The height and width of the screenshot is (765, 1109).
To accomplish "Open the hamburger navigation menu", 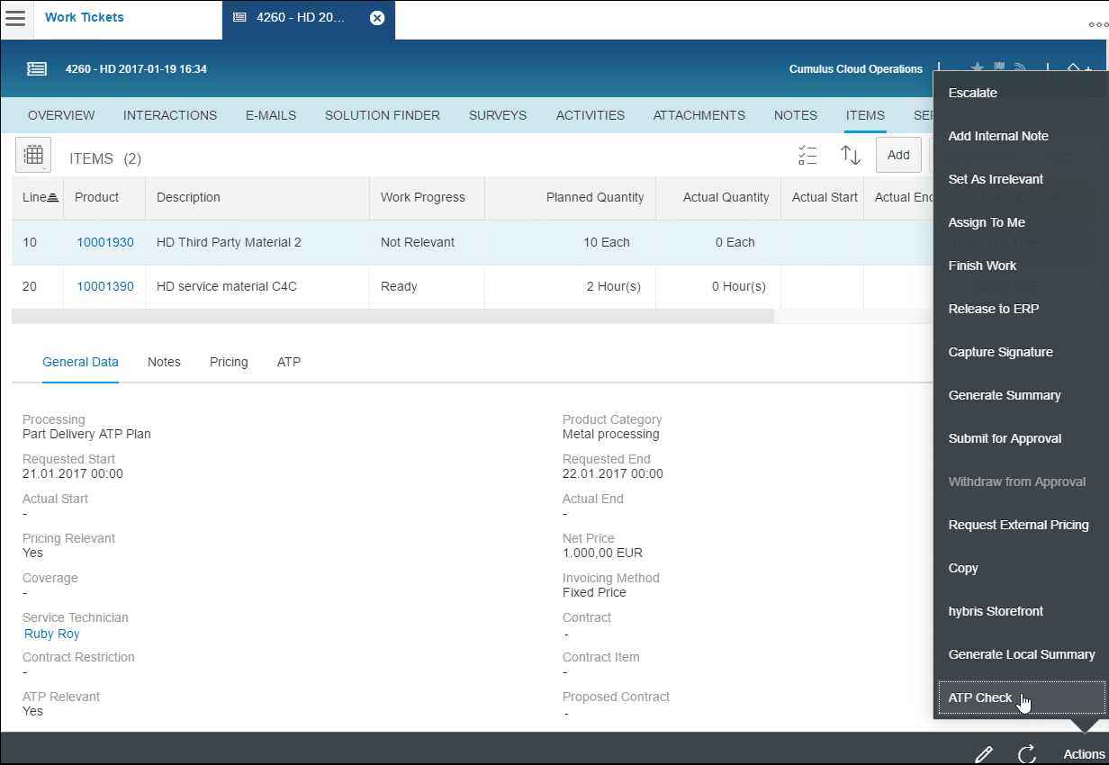I will coord(16,18).
